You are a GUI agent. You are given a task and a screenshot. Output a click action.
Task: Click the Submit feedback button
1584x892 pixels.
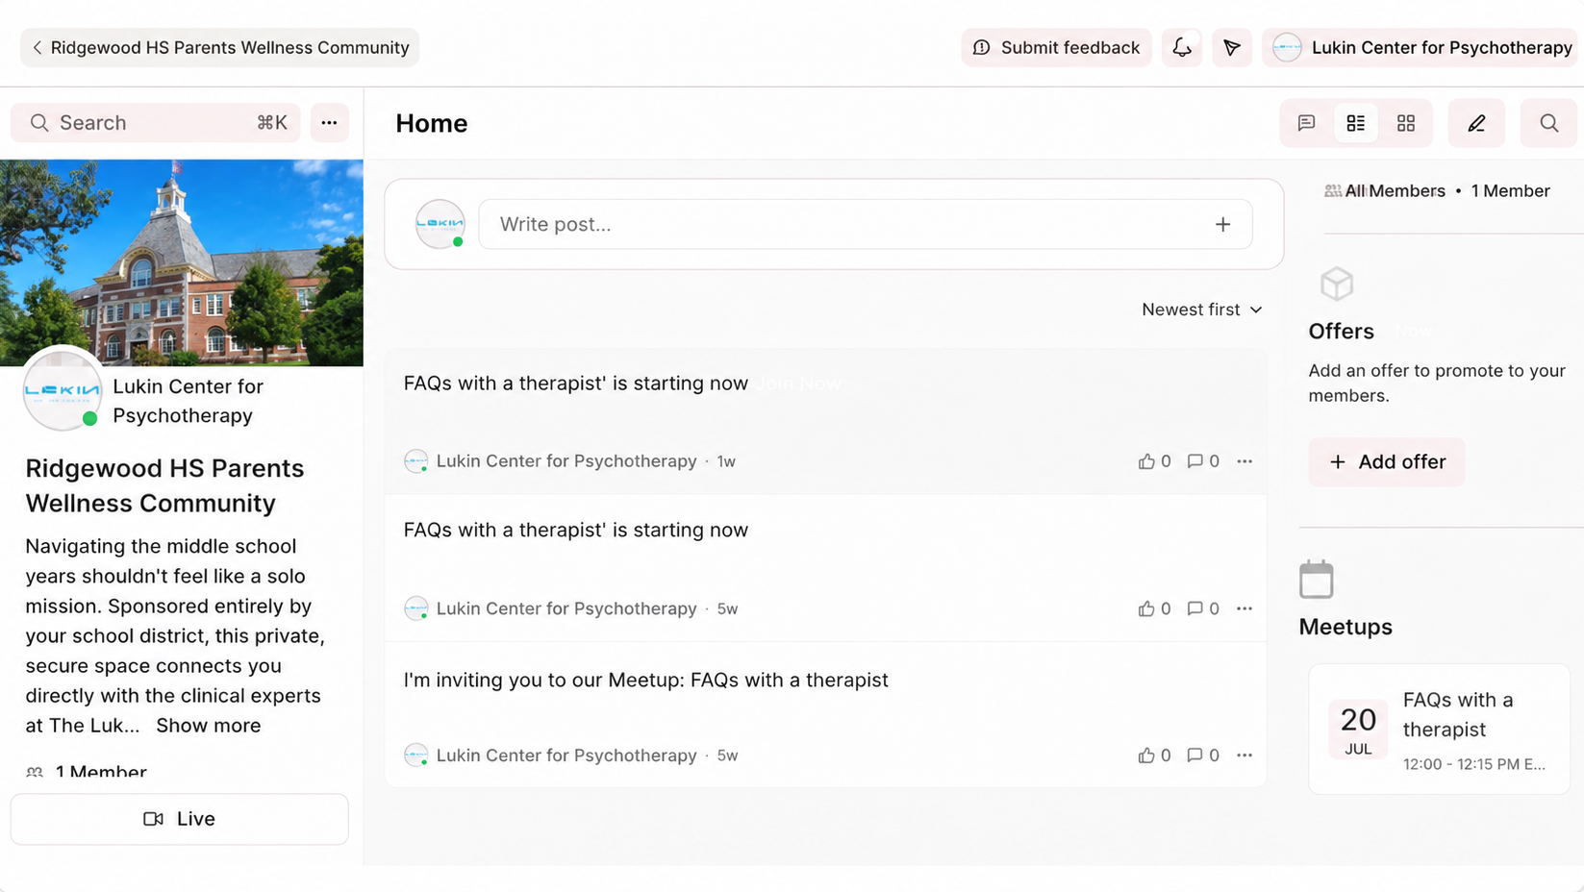(x=1056, y=47)
